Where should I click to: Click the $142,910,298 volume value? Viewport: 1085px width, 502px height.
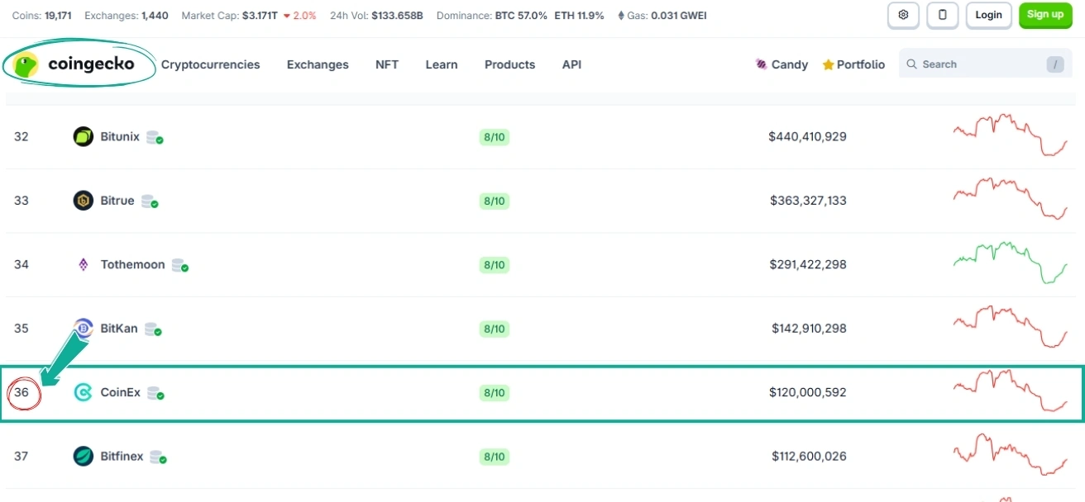coord(809,329)
